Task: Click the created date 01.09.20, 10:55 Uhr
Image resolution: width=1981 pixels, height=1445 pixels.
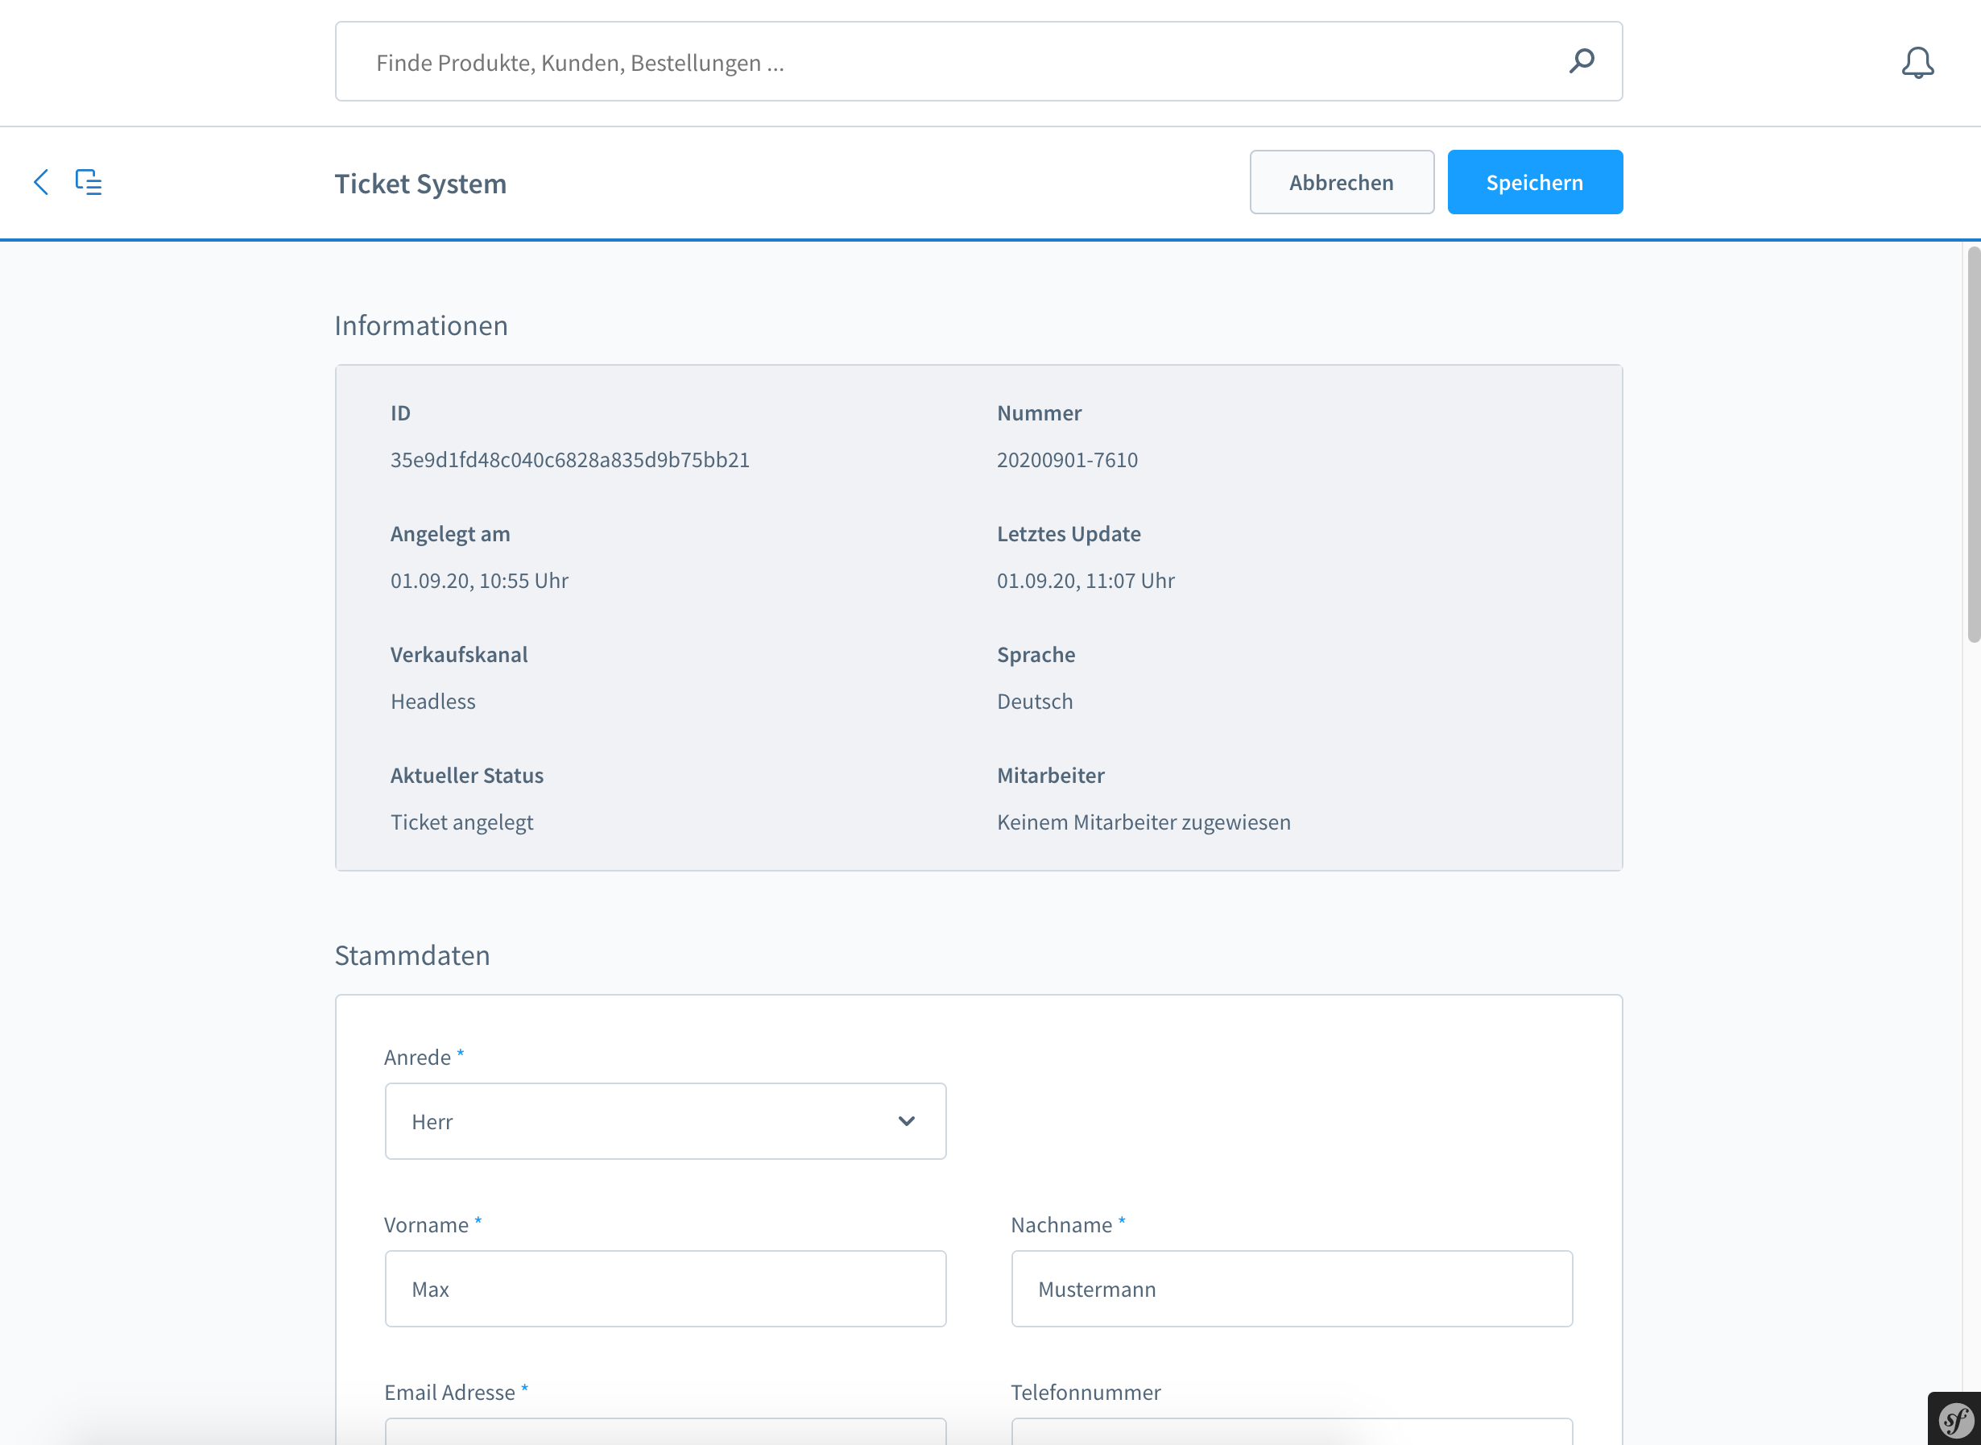Action: pos(479,581)
